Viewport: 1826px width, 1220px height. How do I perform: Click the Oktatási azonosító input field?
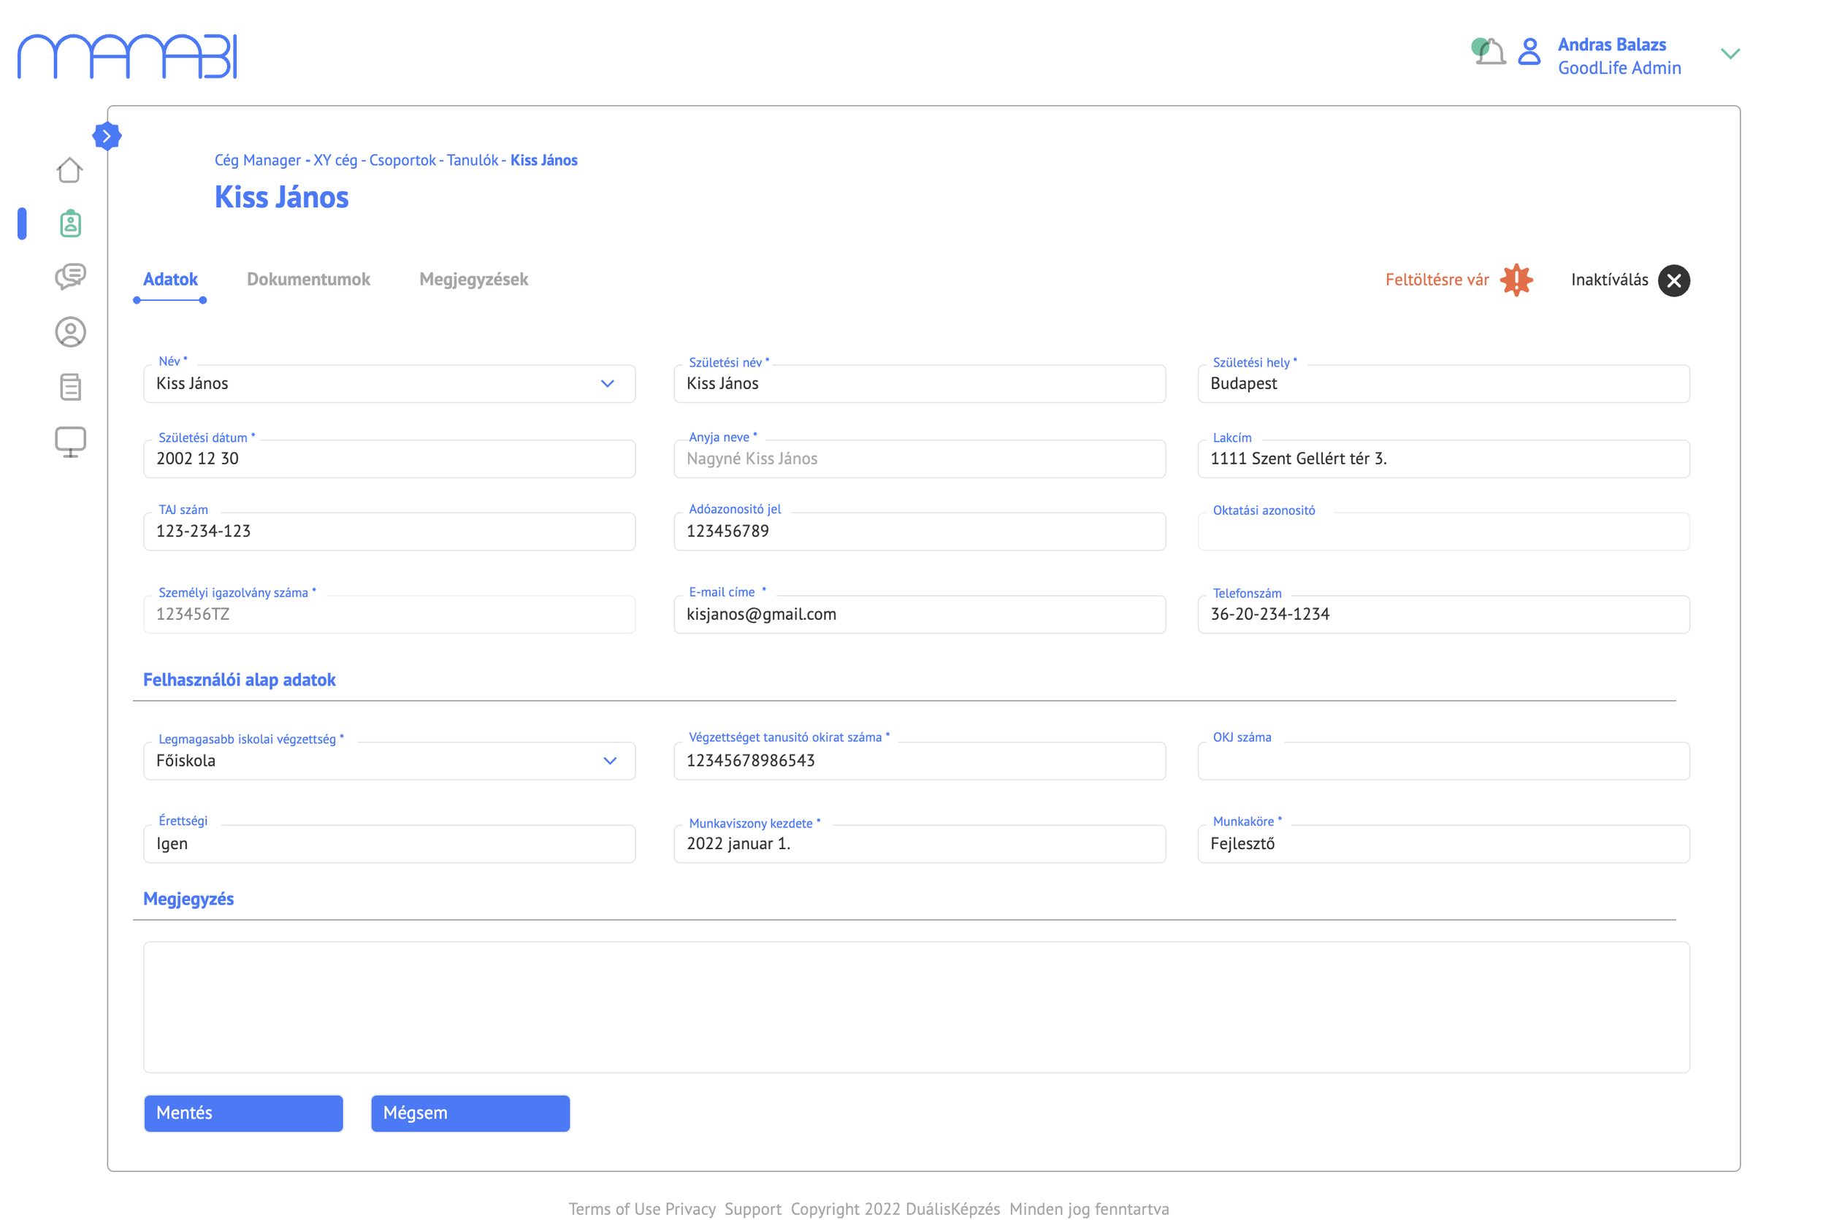[x=1443, y=532]
